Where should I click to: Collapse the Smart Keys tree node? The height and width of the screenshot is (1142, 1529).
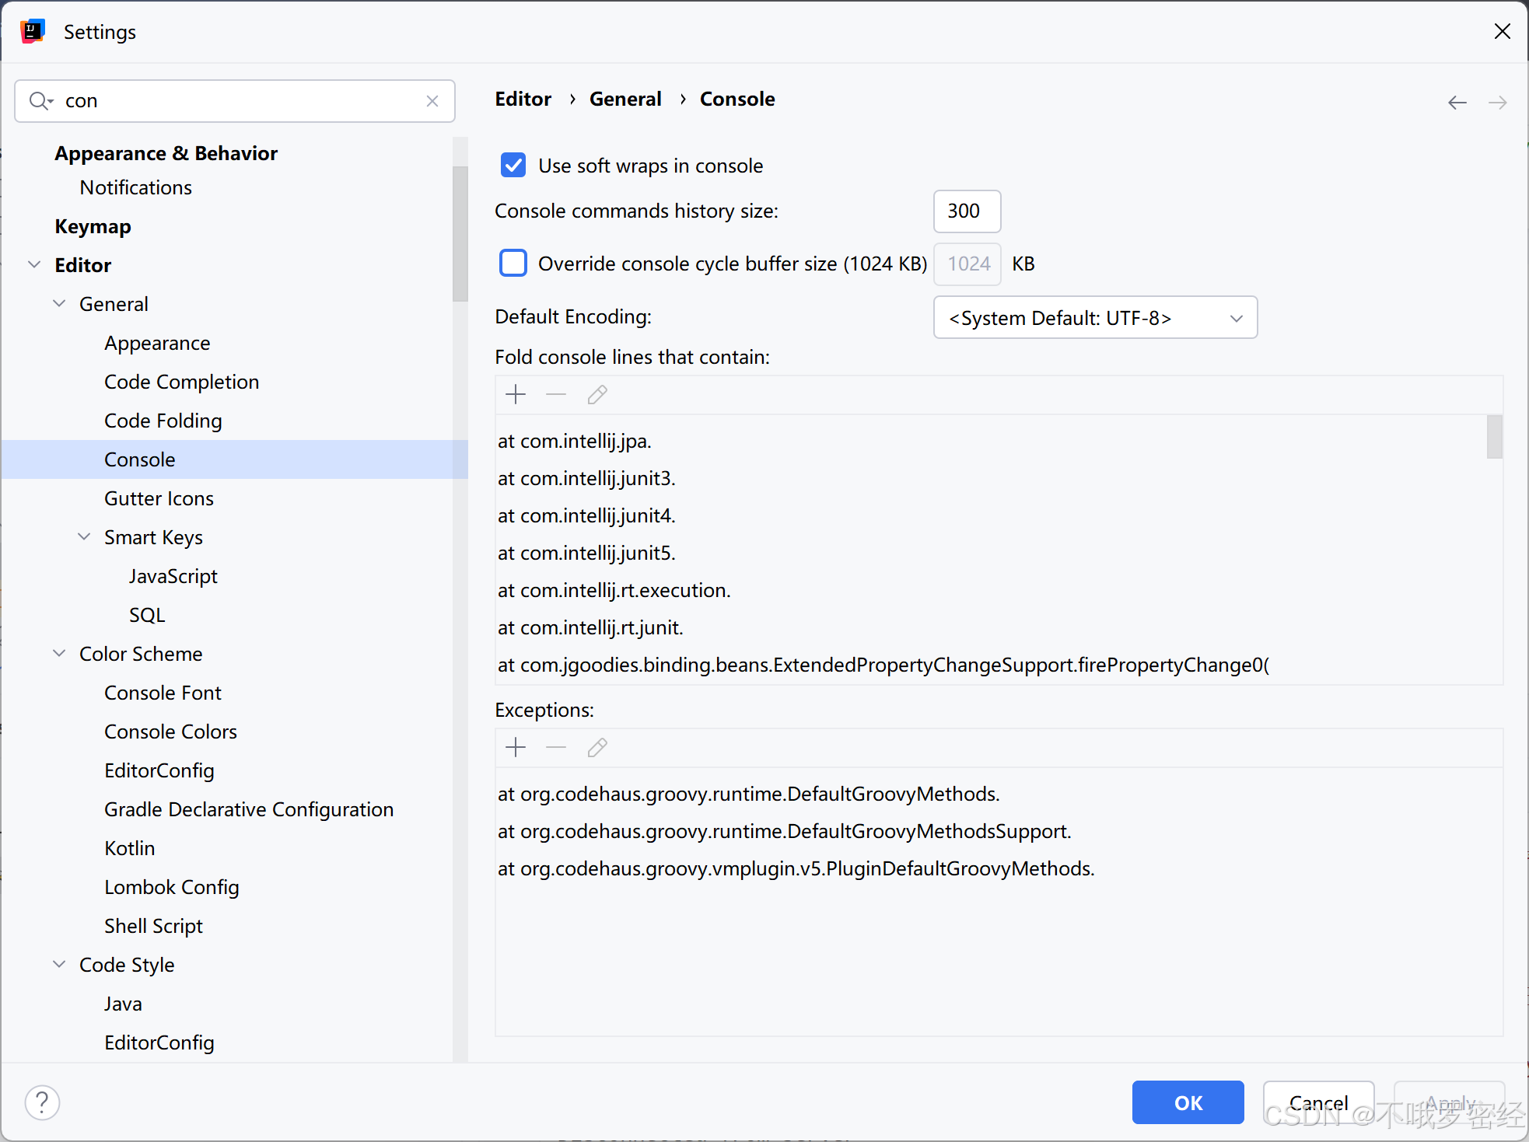[x=84, y=537]
